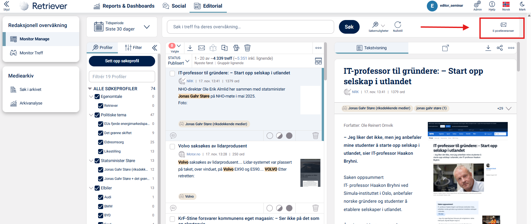Open the Motor.no source link
Viewport: 531px width, 224px height.
pos(193,154)
